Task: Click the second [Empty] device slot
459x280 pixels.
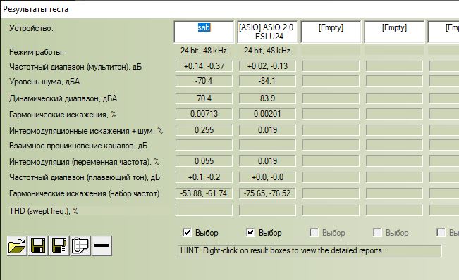Action: (x=394, y=32)
